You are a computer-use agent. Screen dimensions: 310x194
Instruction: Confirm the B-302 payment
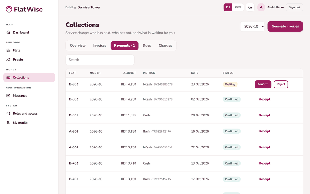click(263, 84)
